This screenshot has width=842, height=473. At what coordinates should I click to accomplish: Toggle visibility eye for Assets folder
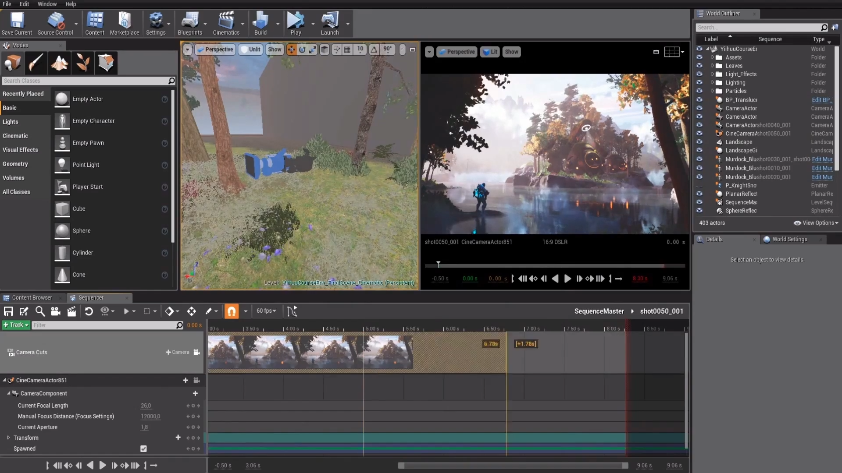coord(699,57)
